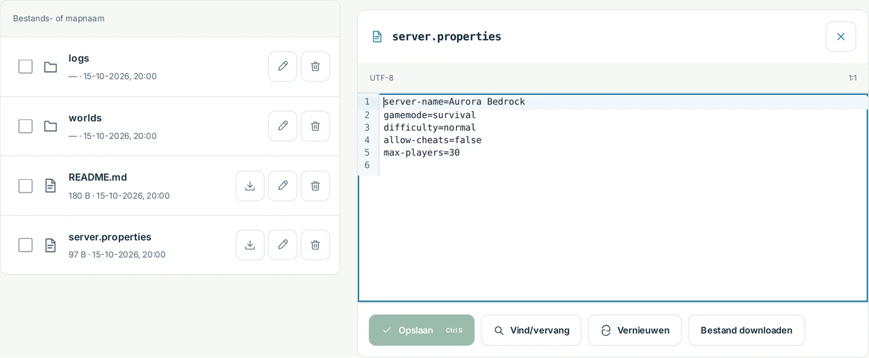
Task: Open the worlds folder name
Action: (85, 118)
